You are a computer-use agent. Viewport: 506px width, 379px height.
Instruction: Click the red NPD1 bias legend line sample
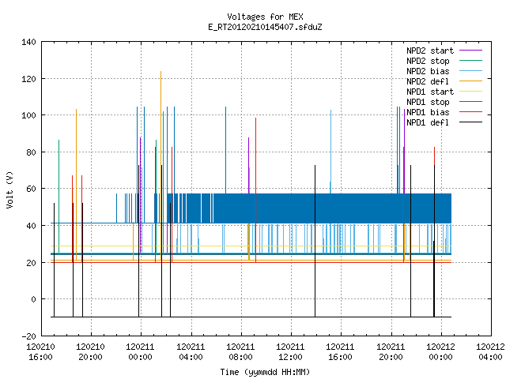click(x=471, y=112)
